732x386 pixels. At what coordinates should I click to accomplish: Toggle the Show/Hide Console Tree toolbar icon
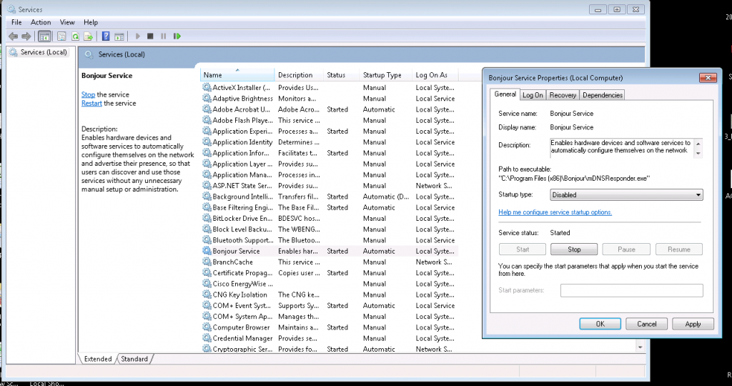click(44, 36)
